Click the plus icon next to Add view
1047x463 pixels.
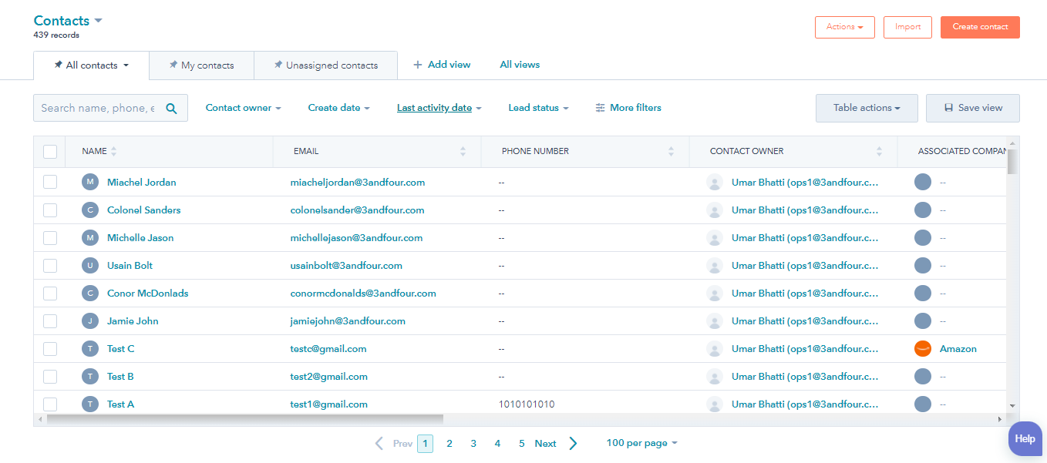point(417,65)
